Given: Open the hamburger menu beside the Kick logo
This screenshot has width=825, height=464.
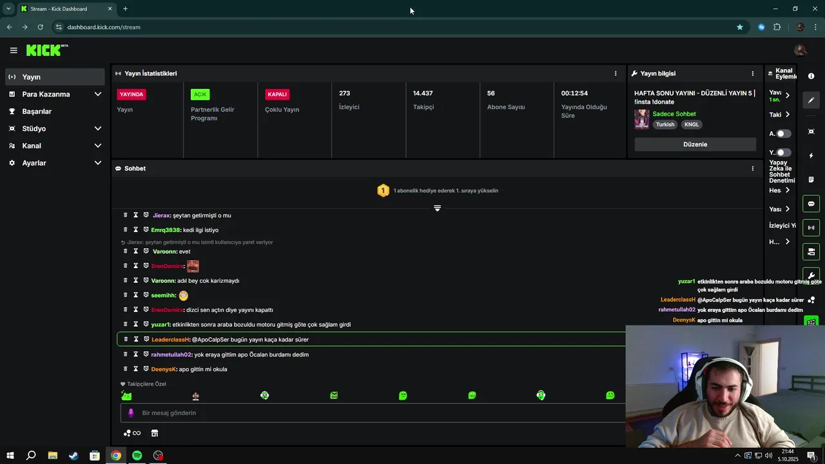Looking at the screenshot, I should click(x=14, y=50).
